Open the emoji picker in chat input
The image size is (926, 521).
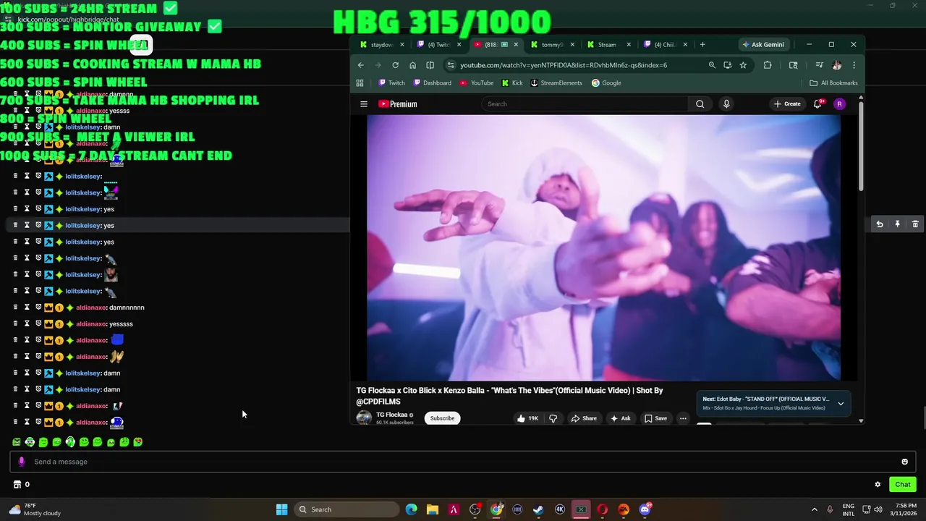point(904,462)
